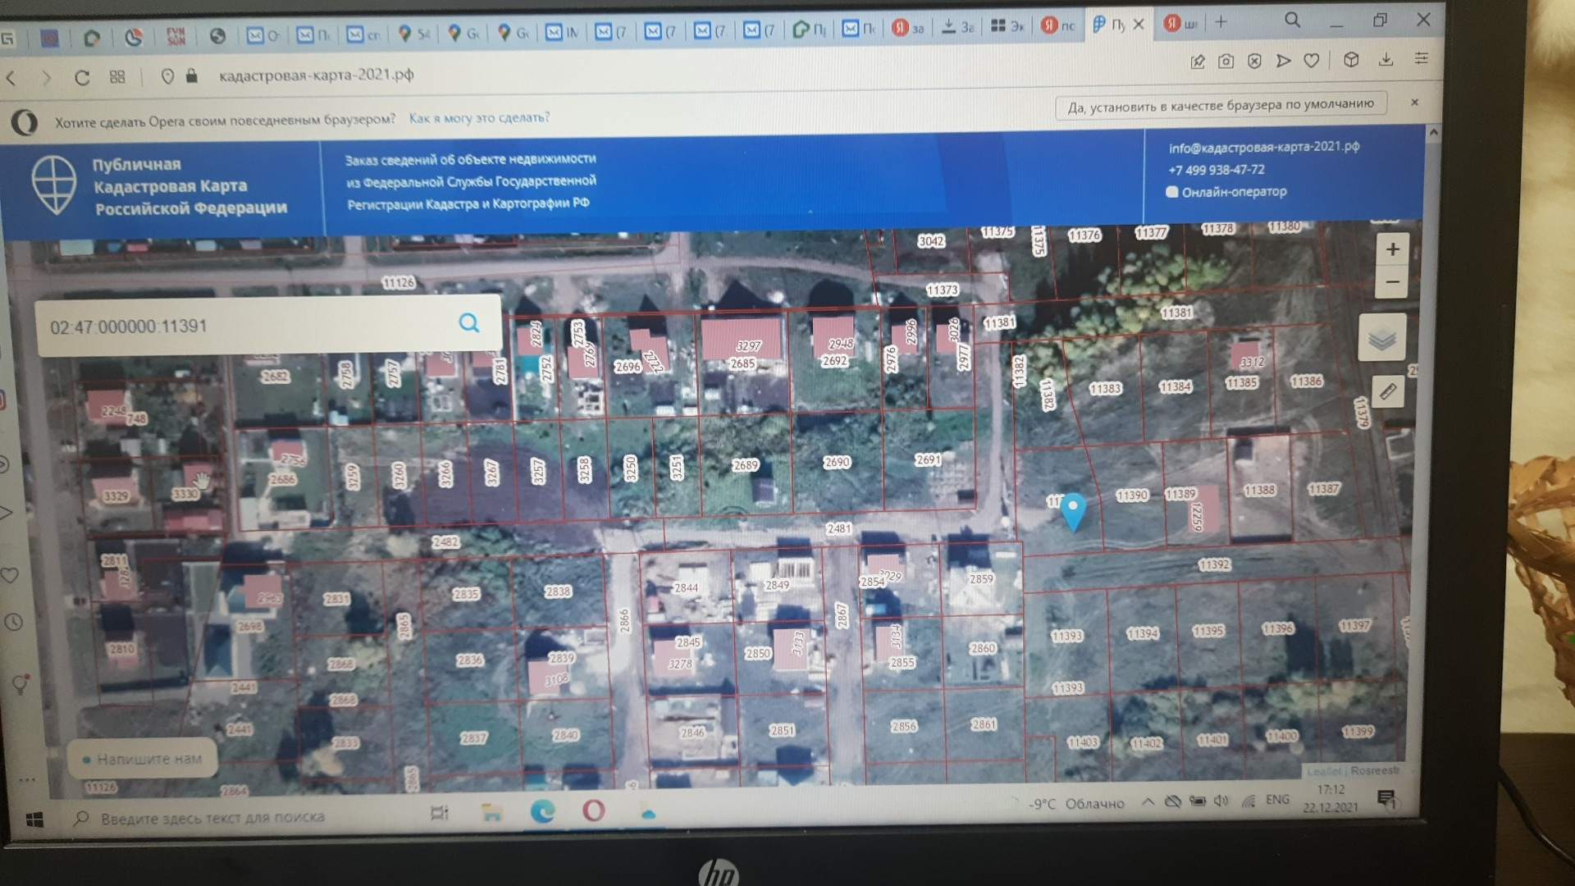Open Opera speed dial grid icon

(x=117, y=77)
